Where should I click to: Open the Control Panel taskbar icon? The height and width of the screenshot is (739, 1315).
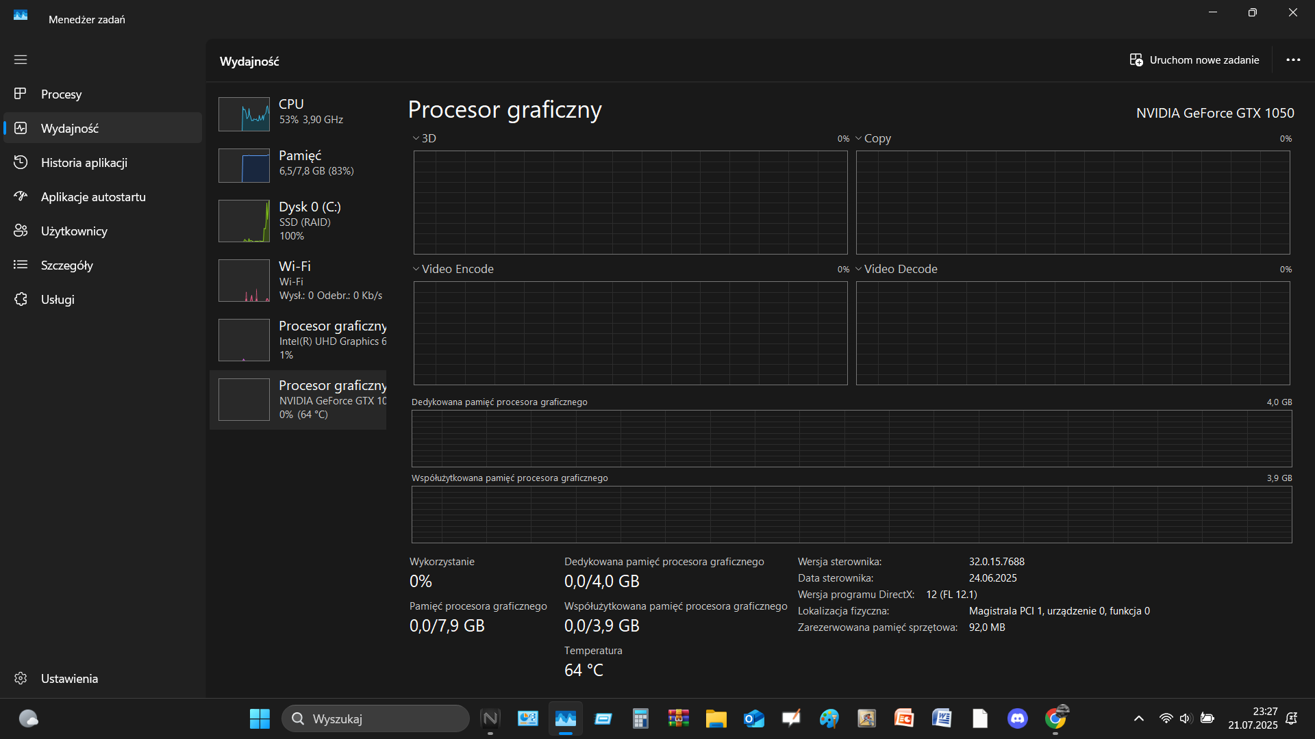[528, 718]
